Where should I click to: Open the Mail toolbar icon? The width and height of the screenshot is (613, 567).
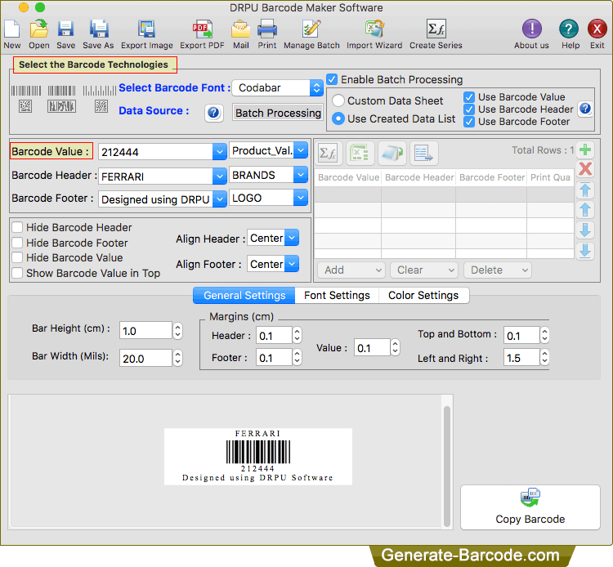241,29
